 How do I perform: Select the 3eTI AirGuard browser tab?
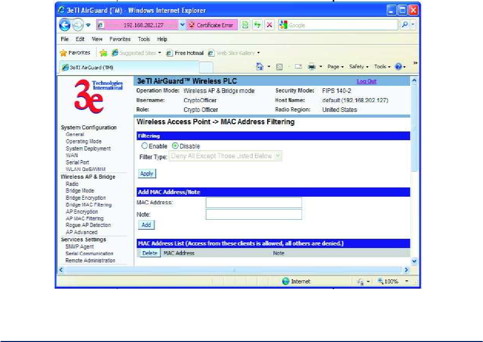click(x=129, y=67)
